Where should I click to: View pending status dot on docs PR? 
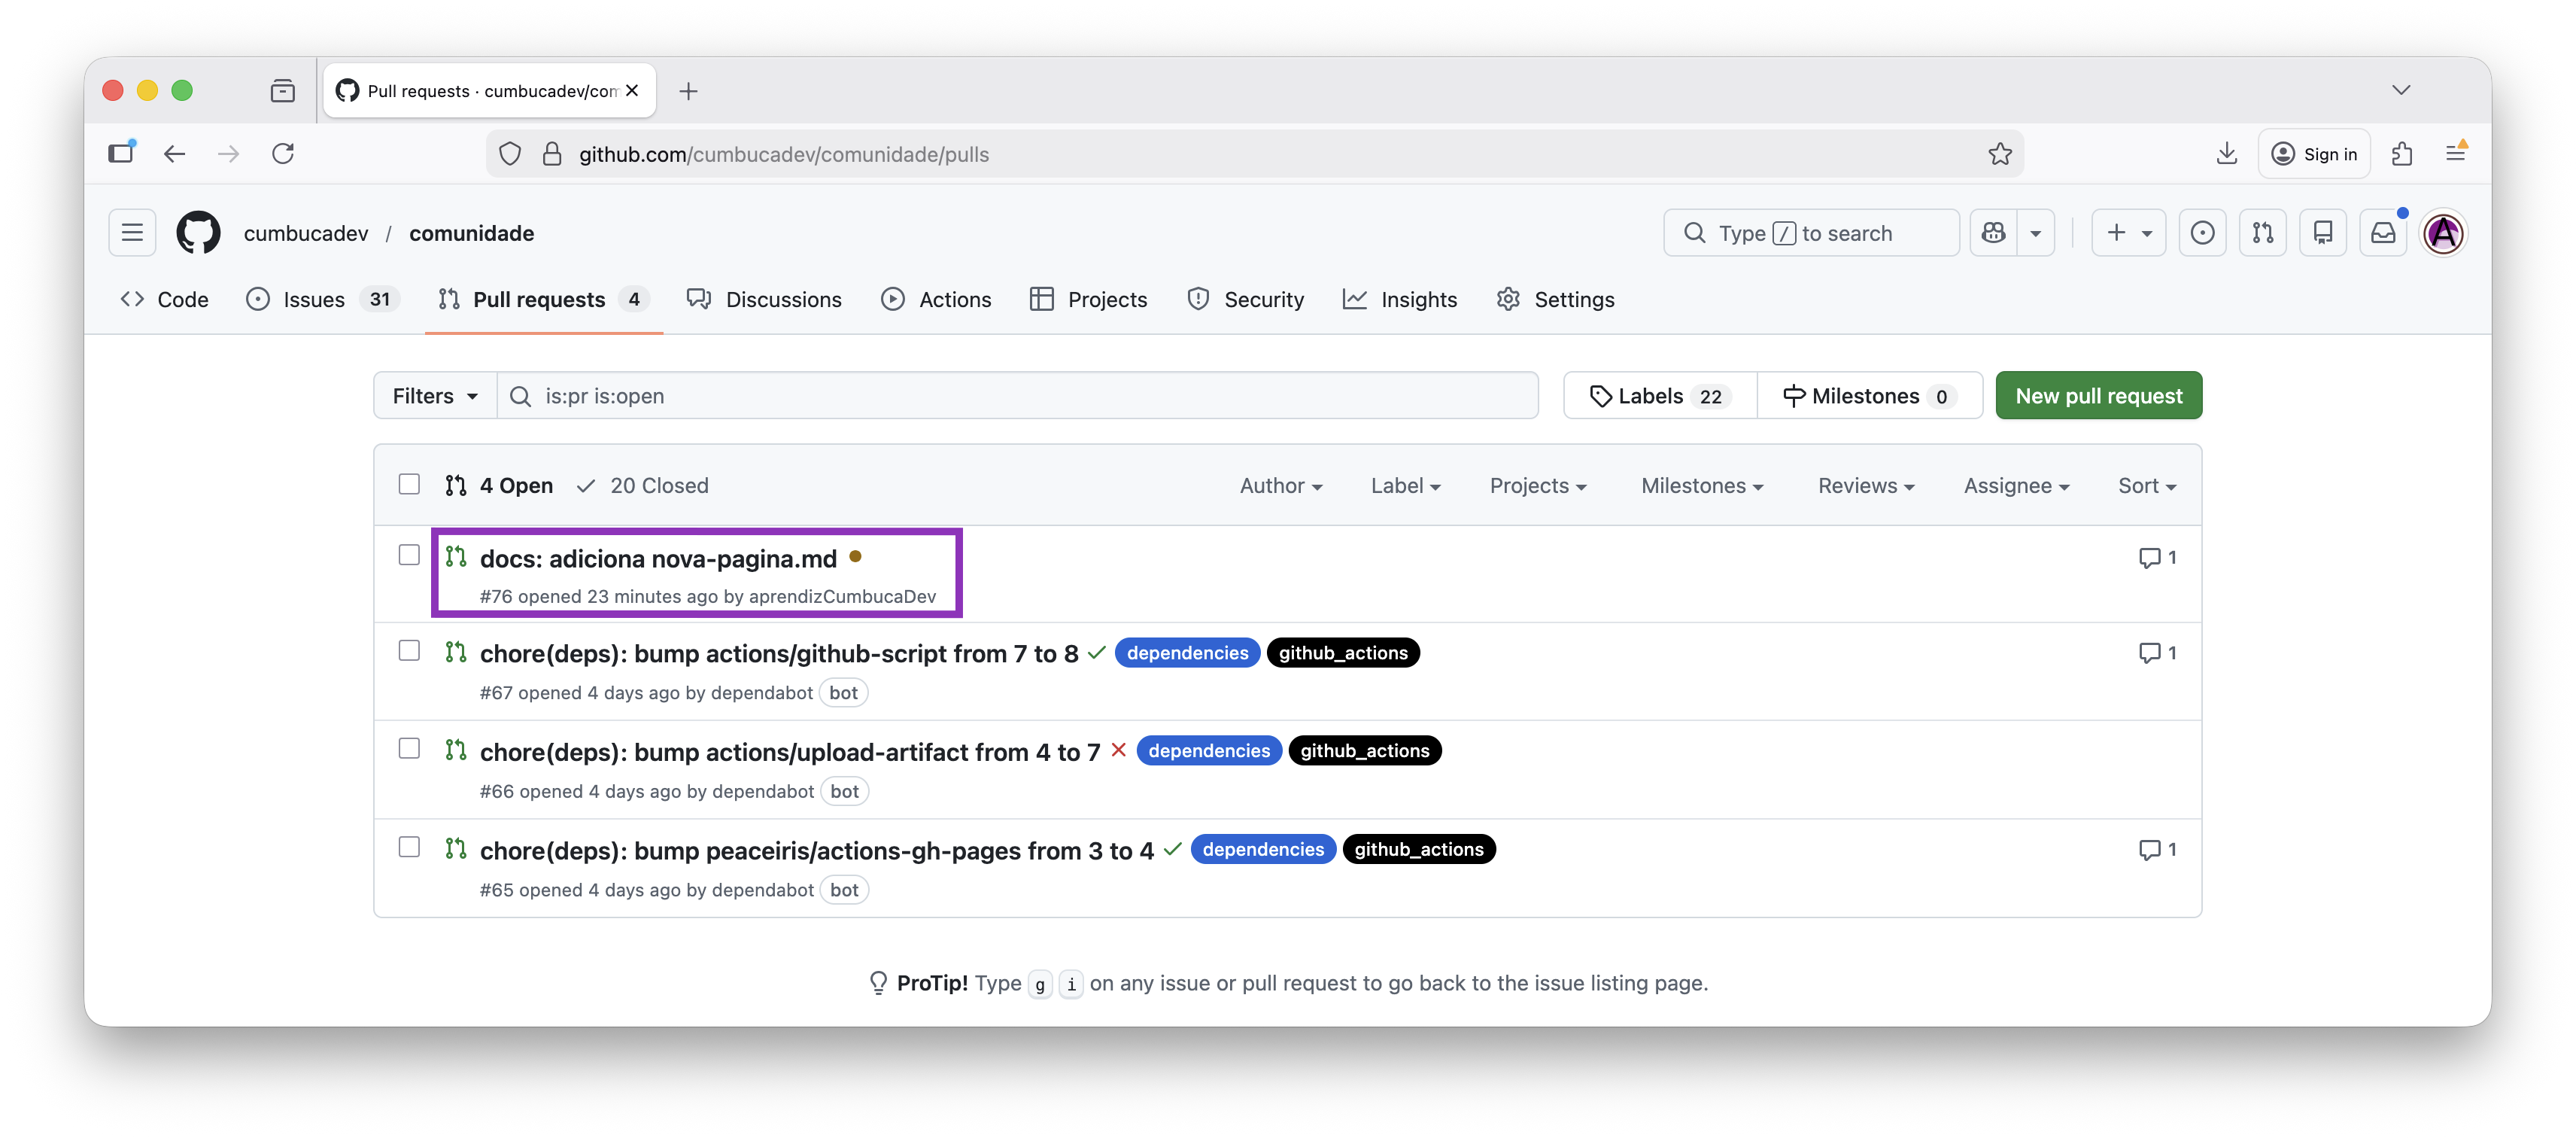[x=855, y=557]
